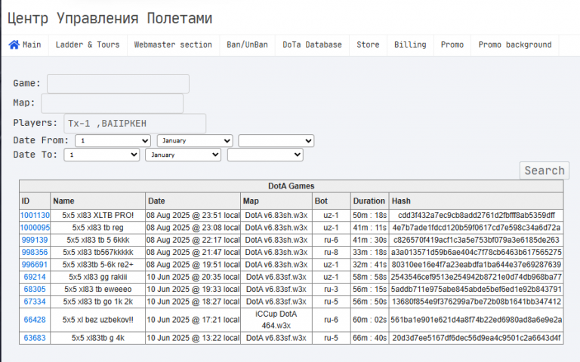Open the Date From month dropdown
Screen dimensions: 580x362
(x=195, y=141)
